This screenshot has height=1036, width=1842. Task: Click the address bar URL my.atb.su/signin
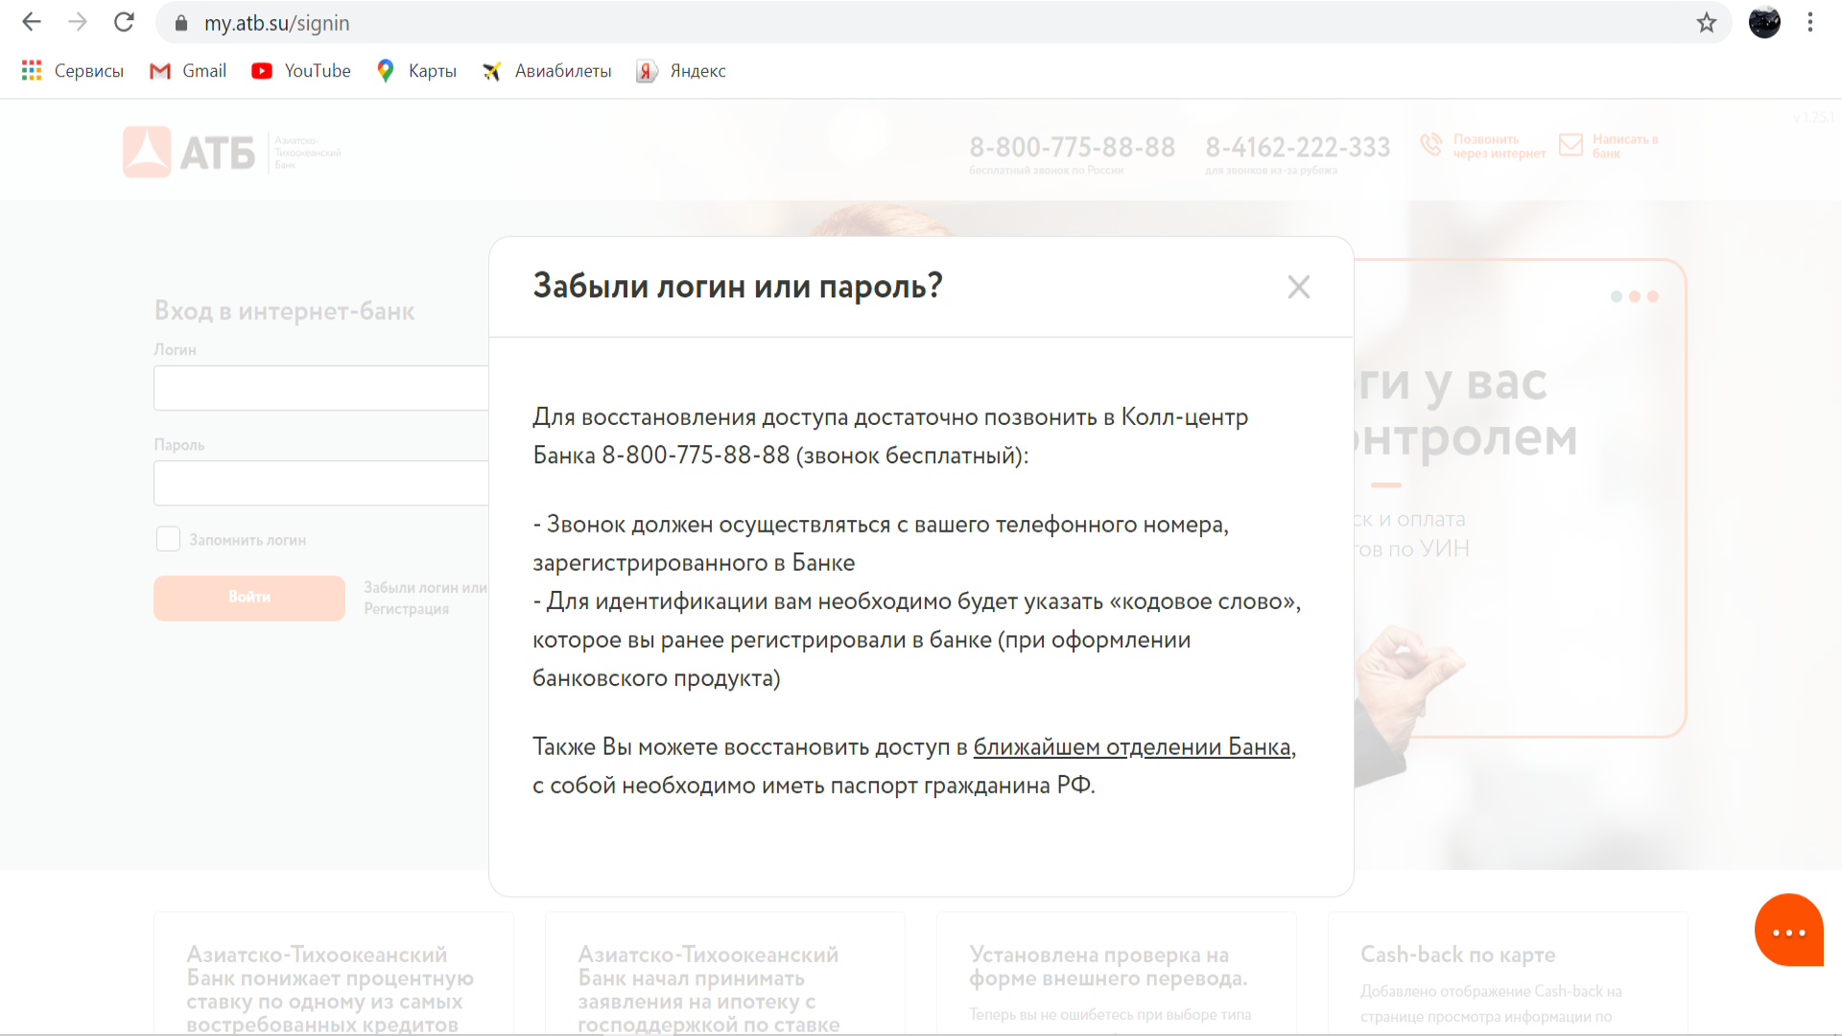click(x=276, y=23)
